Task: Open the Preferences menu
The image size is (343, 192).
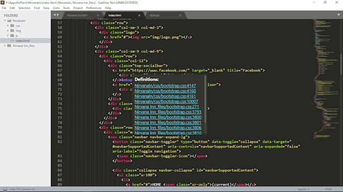Action: tap(94, 8)
